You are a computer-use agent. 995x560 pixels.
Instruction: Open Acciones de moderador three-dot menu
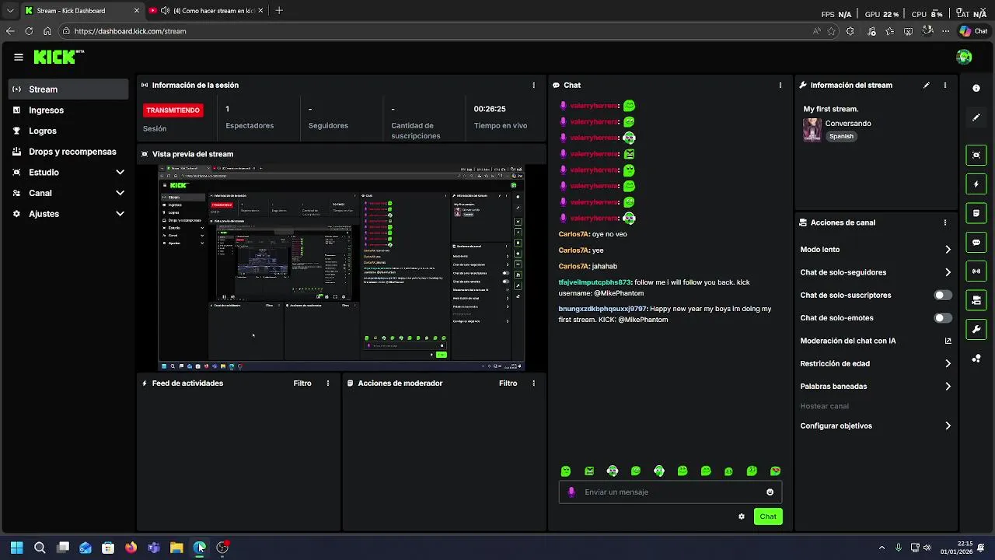click(533, 383)
